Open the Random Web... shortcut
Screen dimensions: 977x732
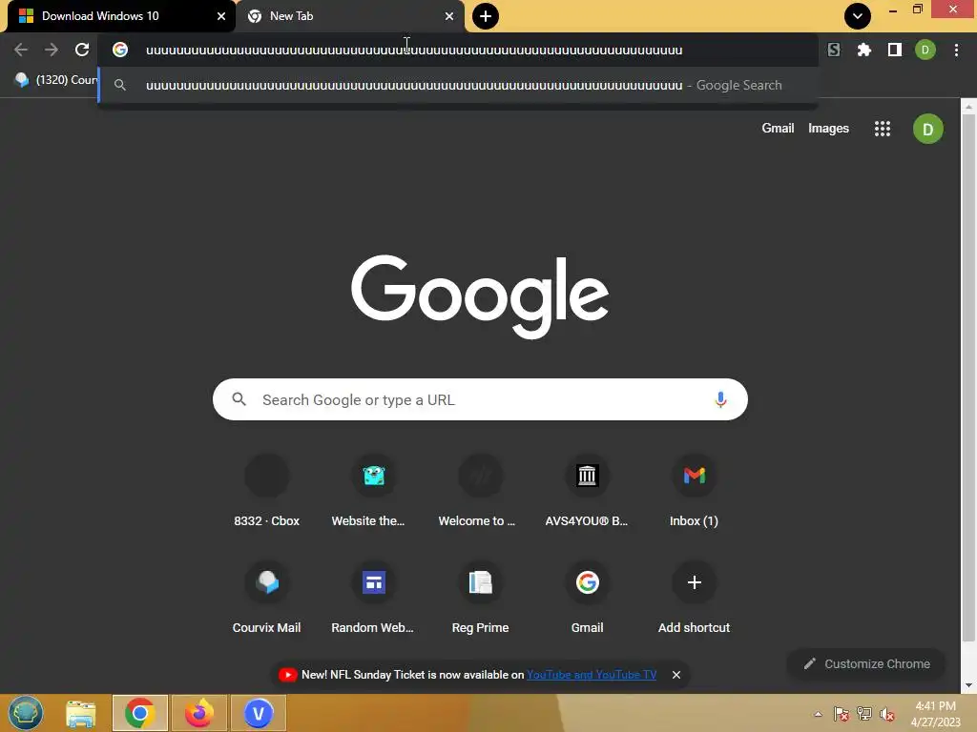pyautogui.click(x=373, y=599)
